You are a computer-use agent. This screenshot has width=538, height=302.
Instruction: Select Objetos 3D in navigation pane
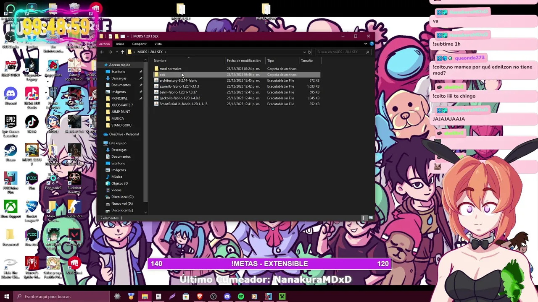pyautogui.click(x=119, y=184)
